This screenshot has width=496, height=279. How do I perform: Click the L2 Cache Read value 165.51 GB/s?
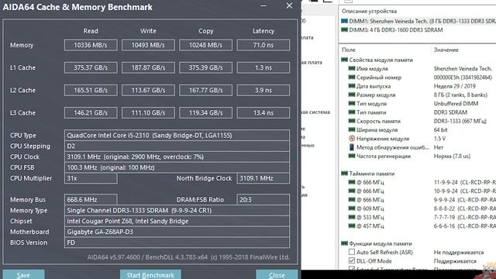coord(91,90)
